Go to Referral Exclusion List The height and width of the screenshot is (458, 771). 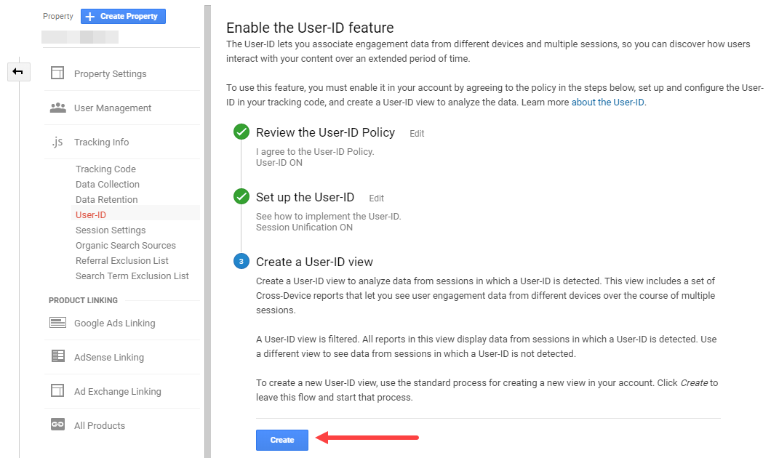coord(121,260)
